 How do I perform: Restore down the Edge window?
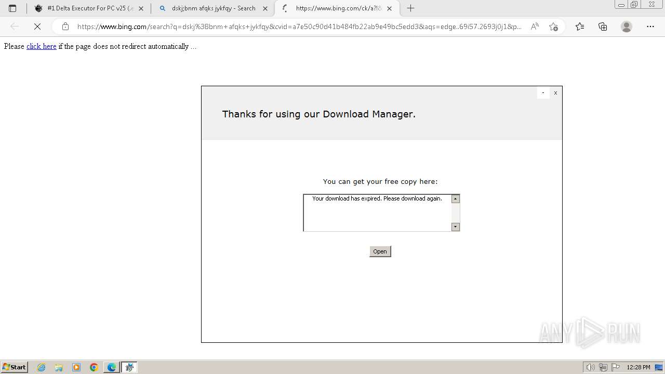[634, 5]
